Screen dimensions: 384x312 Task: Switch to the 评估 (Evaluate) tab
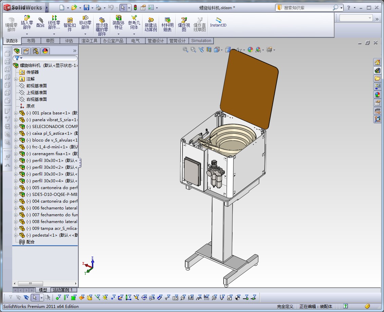[x=69, y=41]
